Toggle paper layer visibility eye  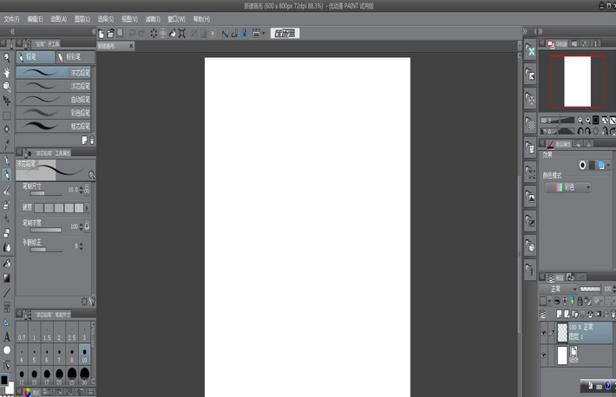click(544, 355)
